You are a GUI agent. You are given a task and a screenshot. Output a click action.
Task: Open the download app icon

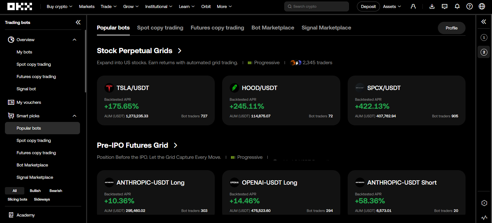432,6
